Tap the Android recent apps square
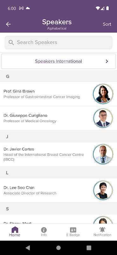This screenshot has width=117, height=255. click(89, 248)
